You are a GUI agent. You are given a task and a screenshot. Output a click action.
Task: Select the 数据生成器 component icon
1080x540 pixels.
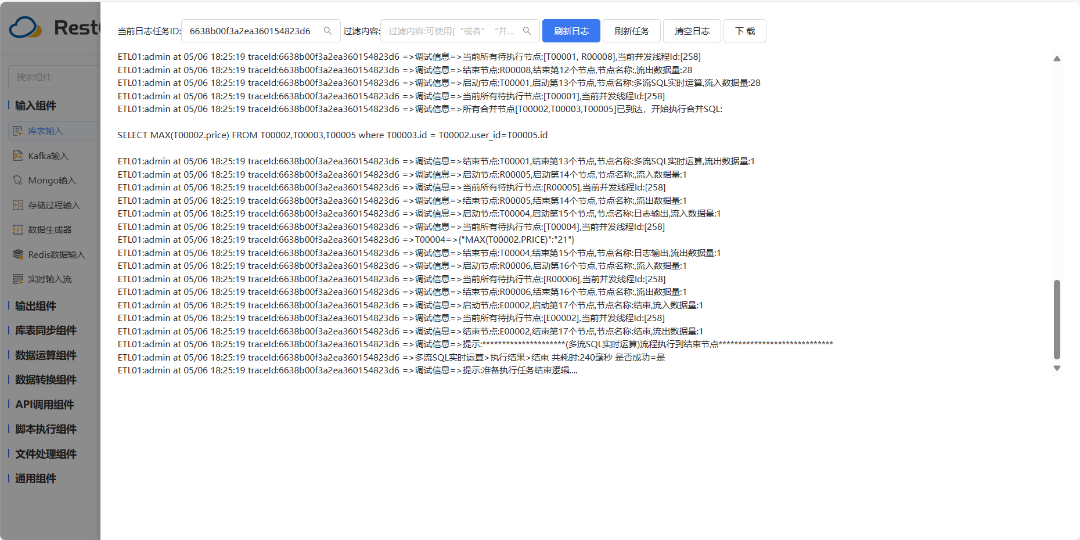(x=18, y=230)
